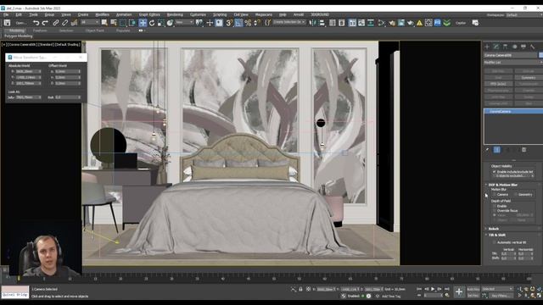
Task: Toggle the Angle Snap icon
Action: (238, 23)
